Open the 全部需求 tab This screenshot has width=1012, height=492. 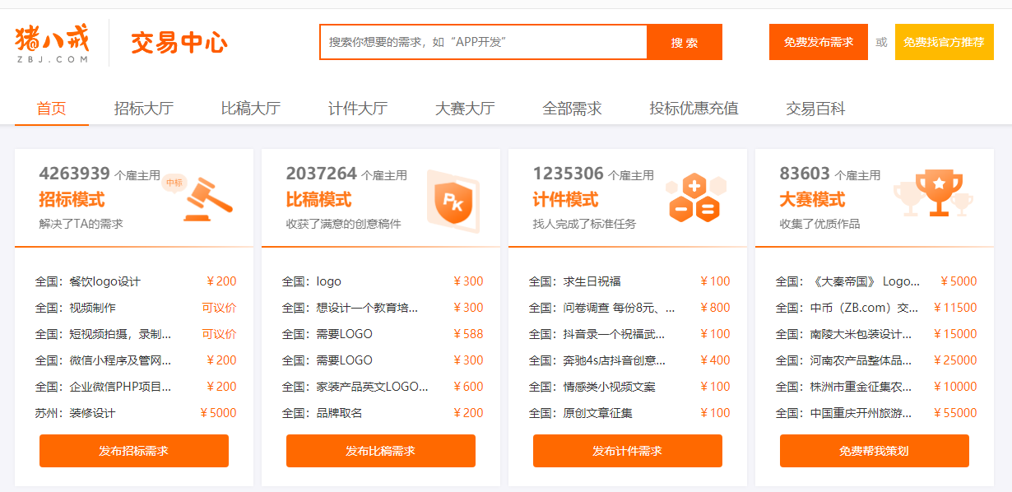[x=572, y=109]
